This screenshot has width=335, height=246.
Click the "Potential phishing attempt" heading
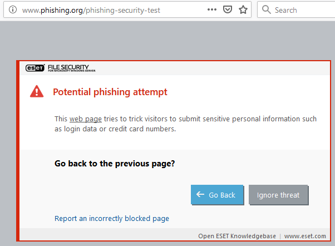(x=110, y=92)
